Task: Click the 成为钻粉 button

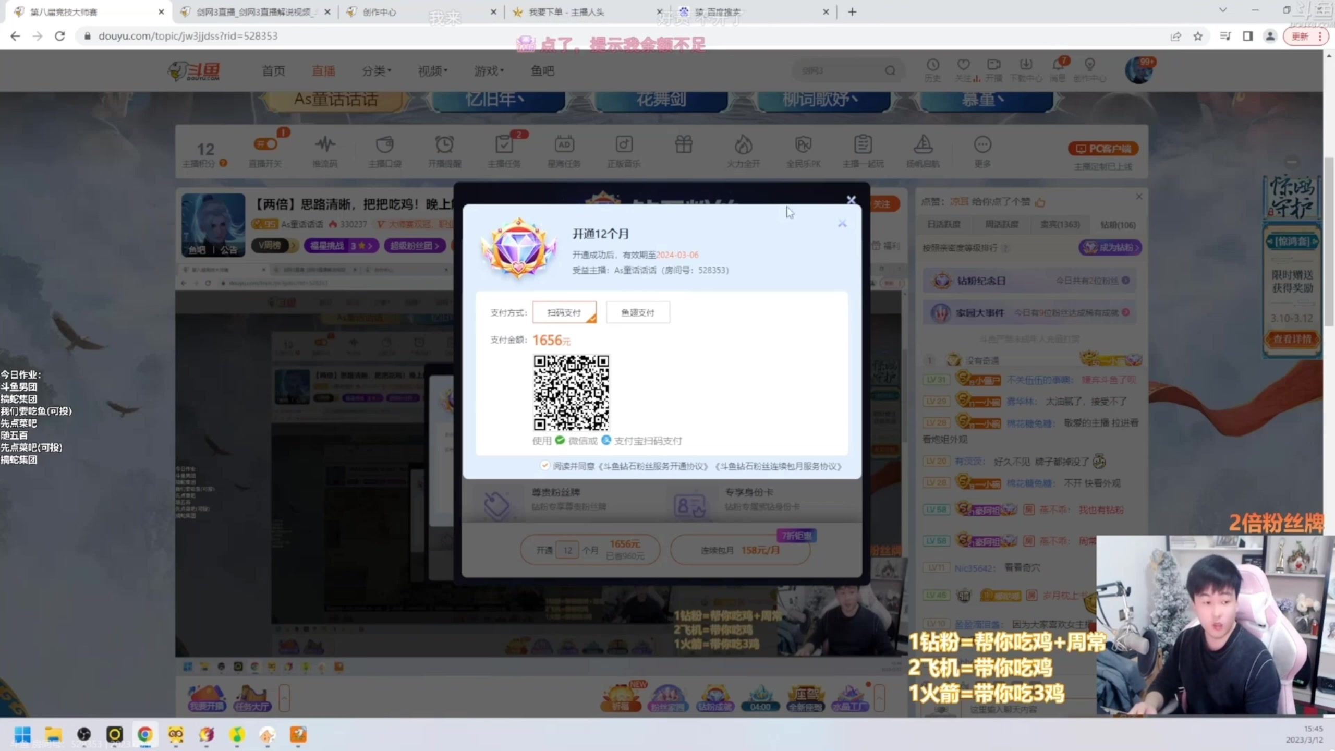Action: (x=1110, y=247)
